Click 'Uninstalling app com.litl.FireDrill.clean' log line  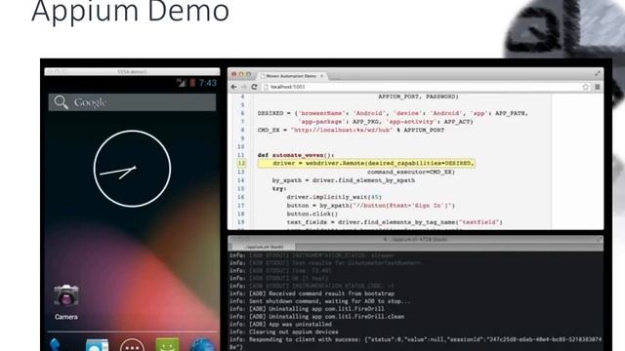coord(316,316)
